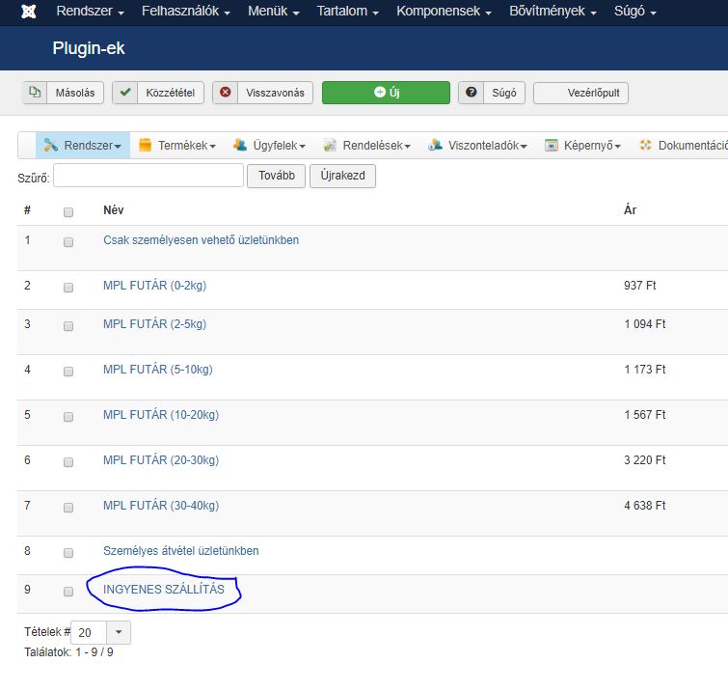Open the Felhasználók top menu
The width and height of the screenshot is (728, 691).
click(x=186, y=12)
